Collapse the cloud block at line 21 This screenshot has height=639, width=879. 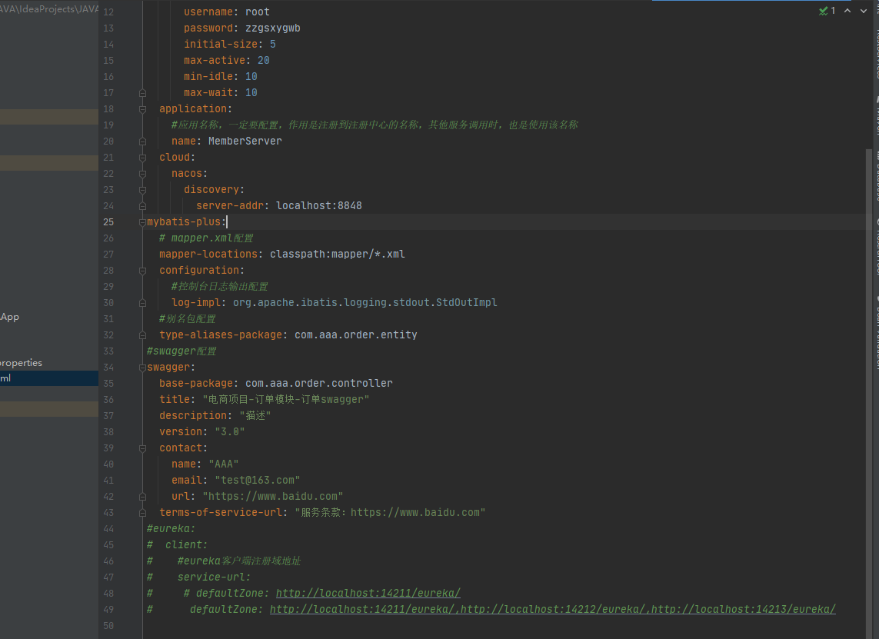[x=142, y=158]
